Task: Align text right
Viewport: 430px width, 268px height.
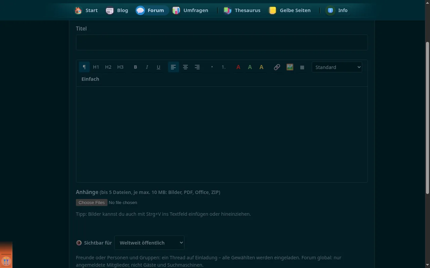Action: pos(197,67)
